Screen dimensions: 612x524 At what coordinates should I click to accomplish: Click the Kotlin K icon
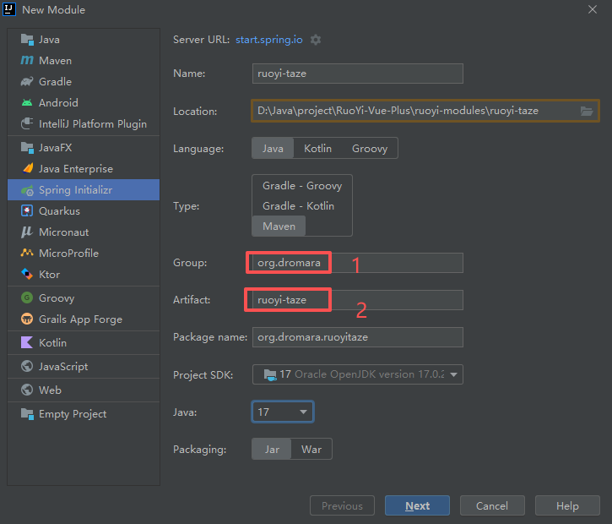tap(27, 342)
